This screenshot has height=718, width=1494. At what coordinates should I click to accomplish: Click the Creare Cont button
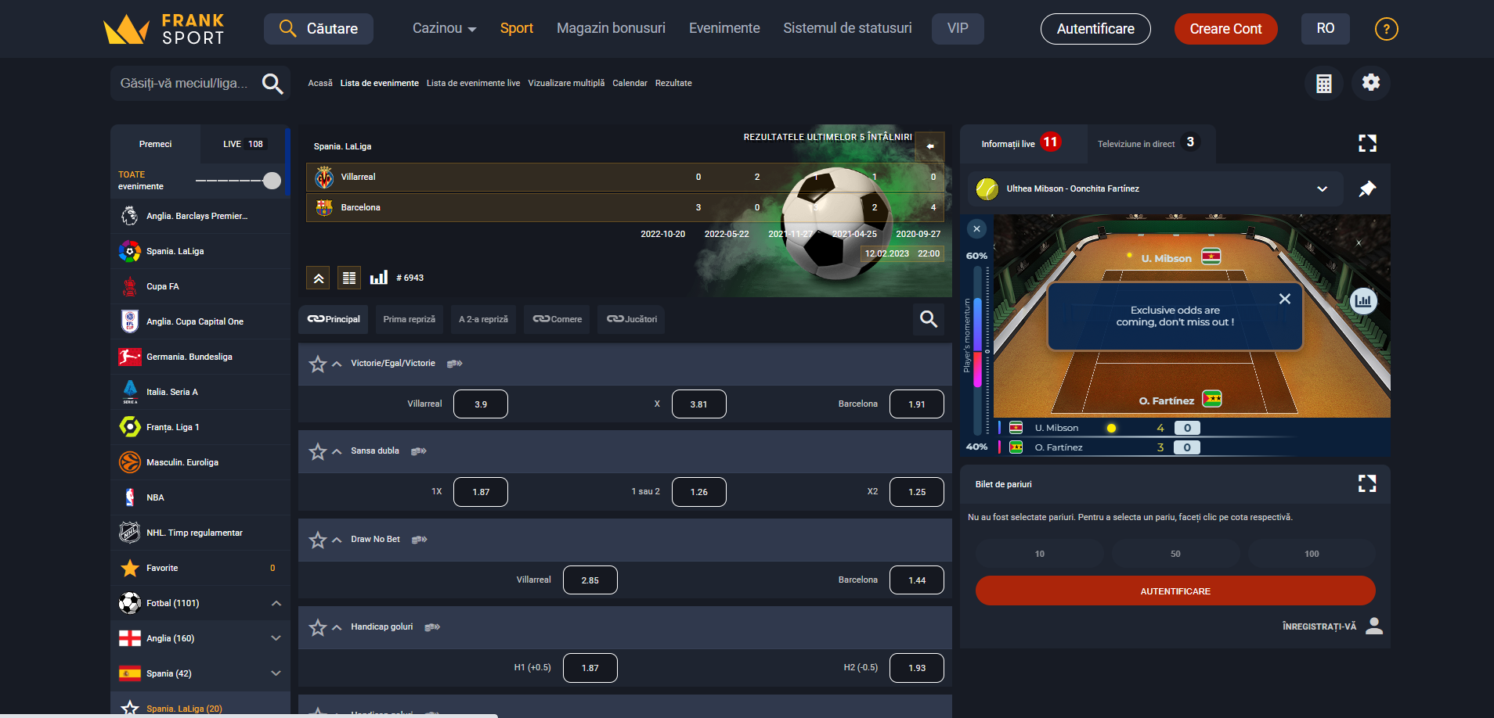pos(1225,29)
